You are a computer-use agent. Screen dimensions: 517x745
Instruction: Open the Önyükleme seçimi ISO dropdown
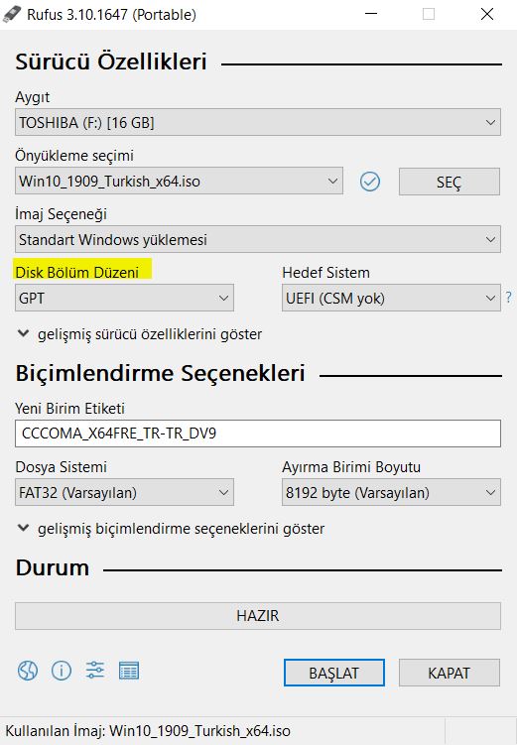tap(180, 181)
